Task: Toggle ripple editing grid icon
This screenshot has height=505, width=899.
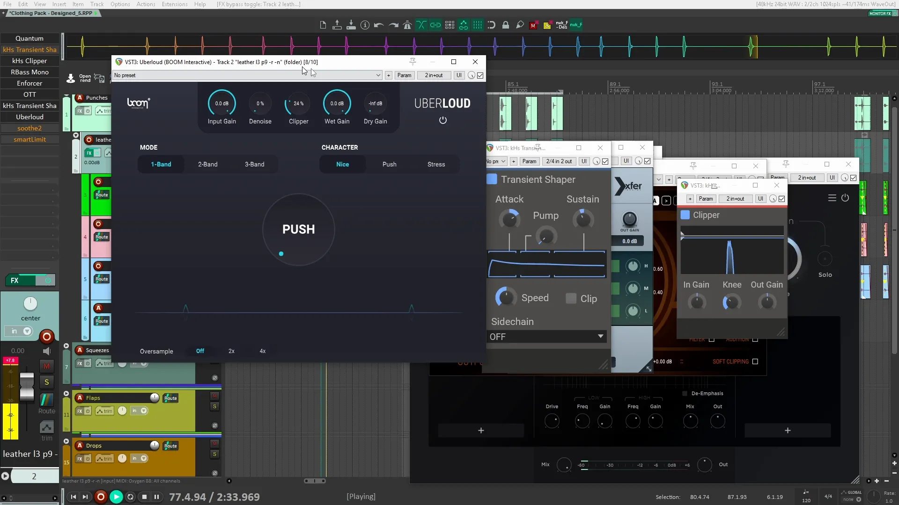Action: click(x=449, y=25)
